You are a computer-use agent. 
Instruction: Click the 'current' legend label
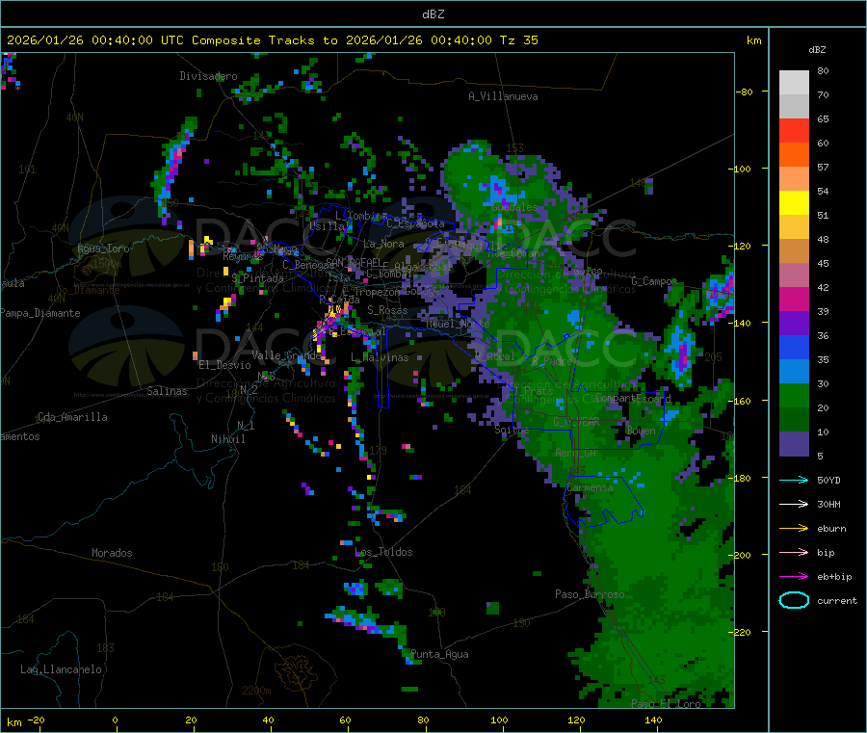[x=837, y=600]
